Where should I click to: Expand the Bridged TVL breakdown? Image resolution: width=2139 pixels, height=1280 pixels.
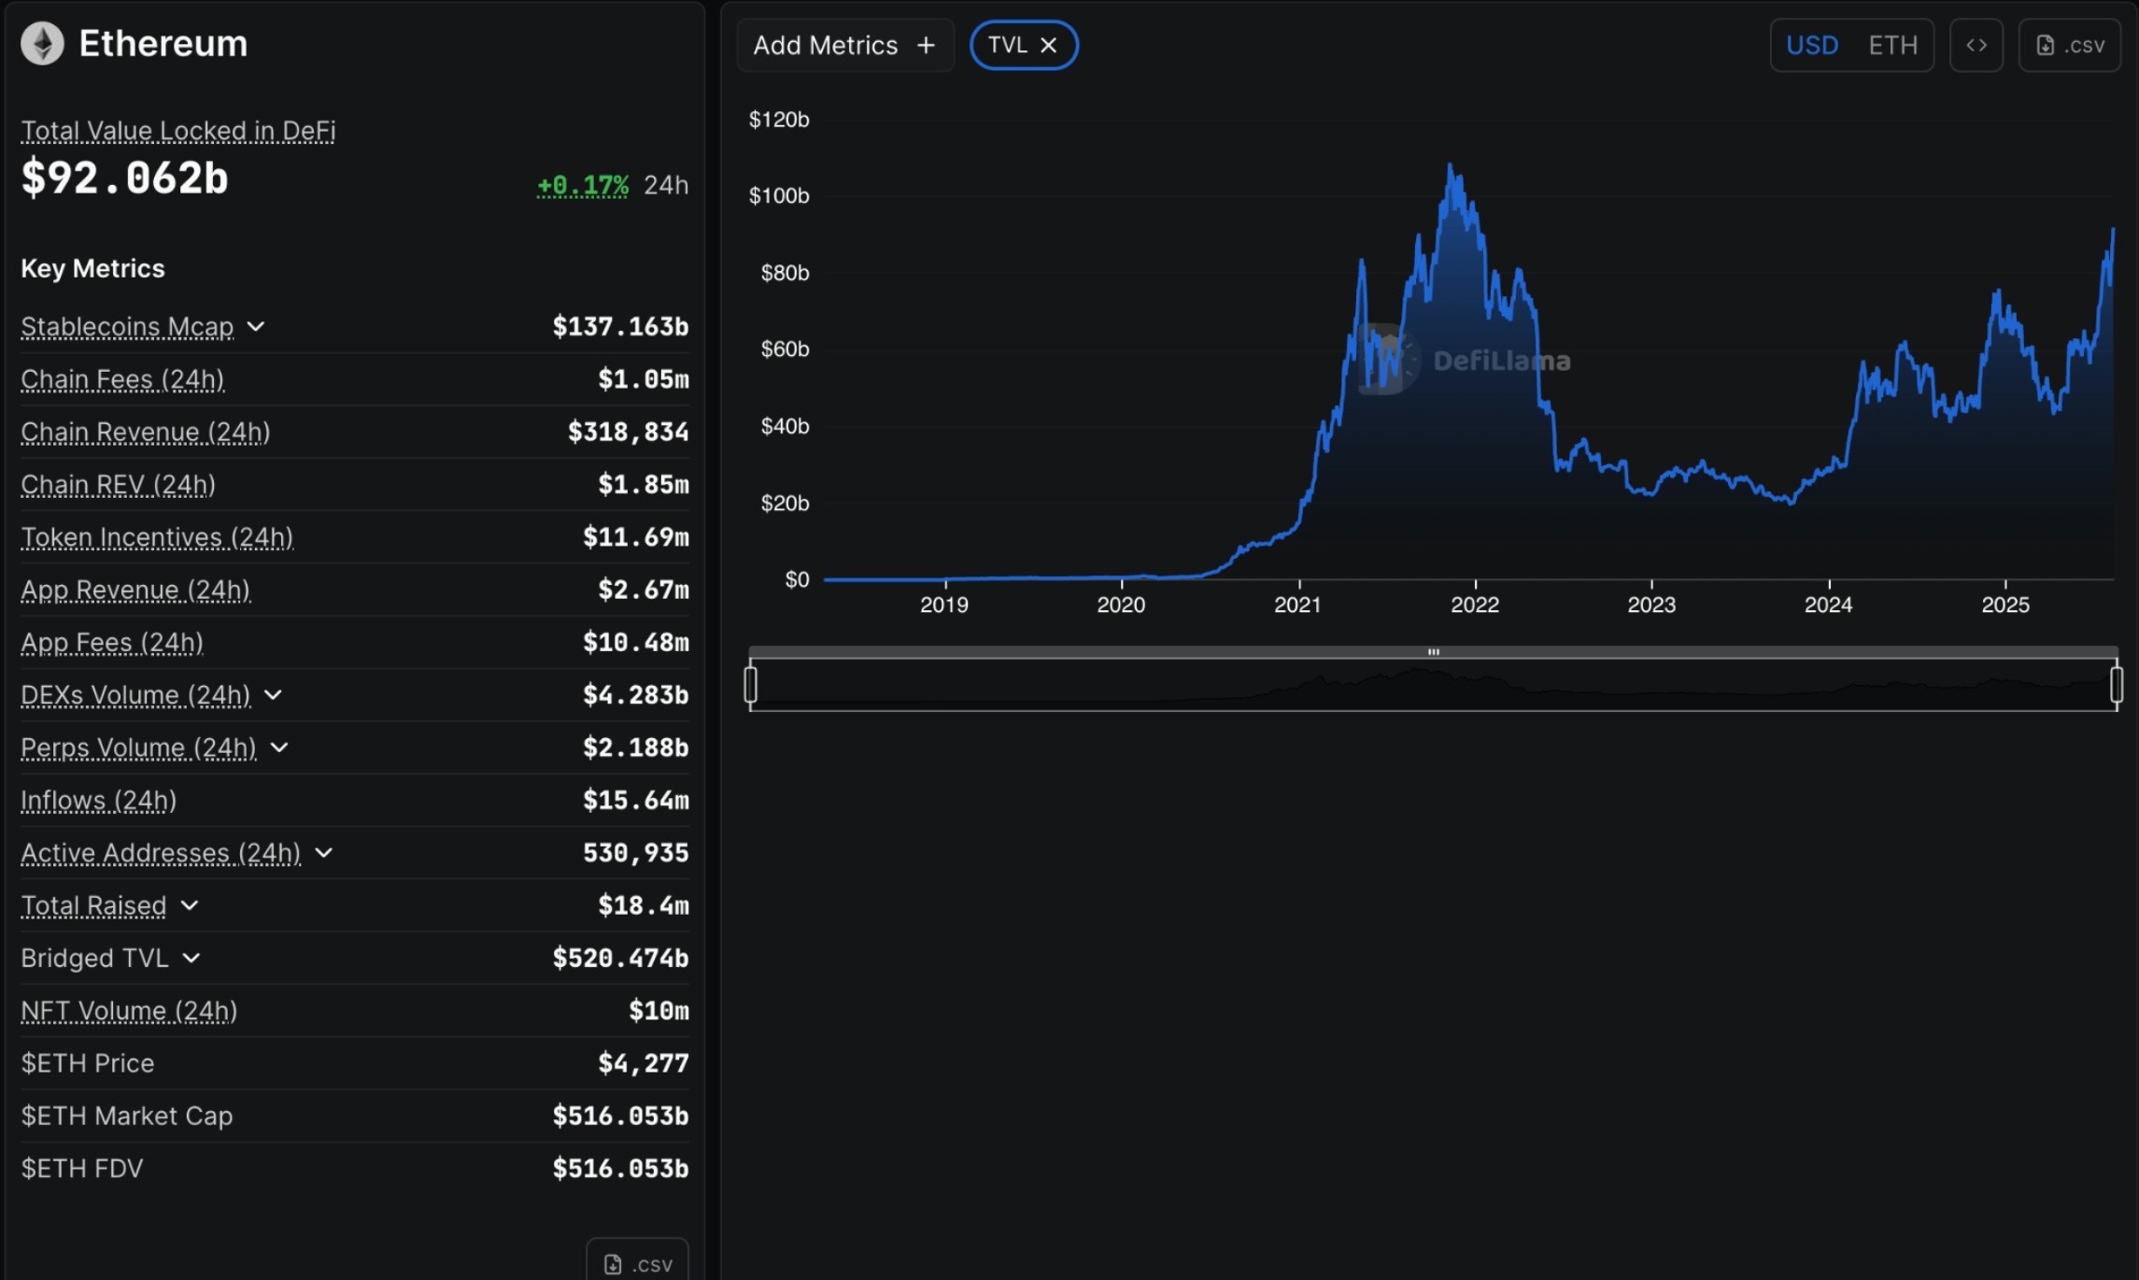(x=191, y=959)
